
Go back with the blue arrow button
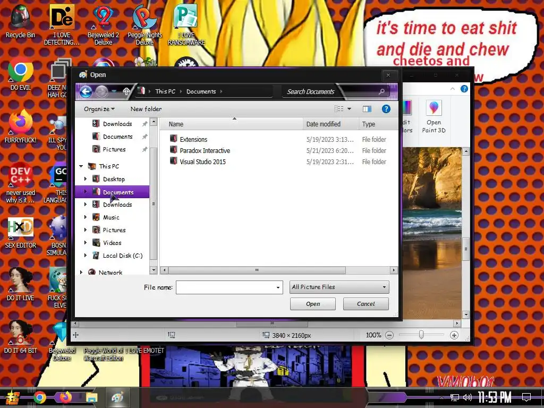86,91
